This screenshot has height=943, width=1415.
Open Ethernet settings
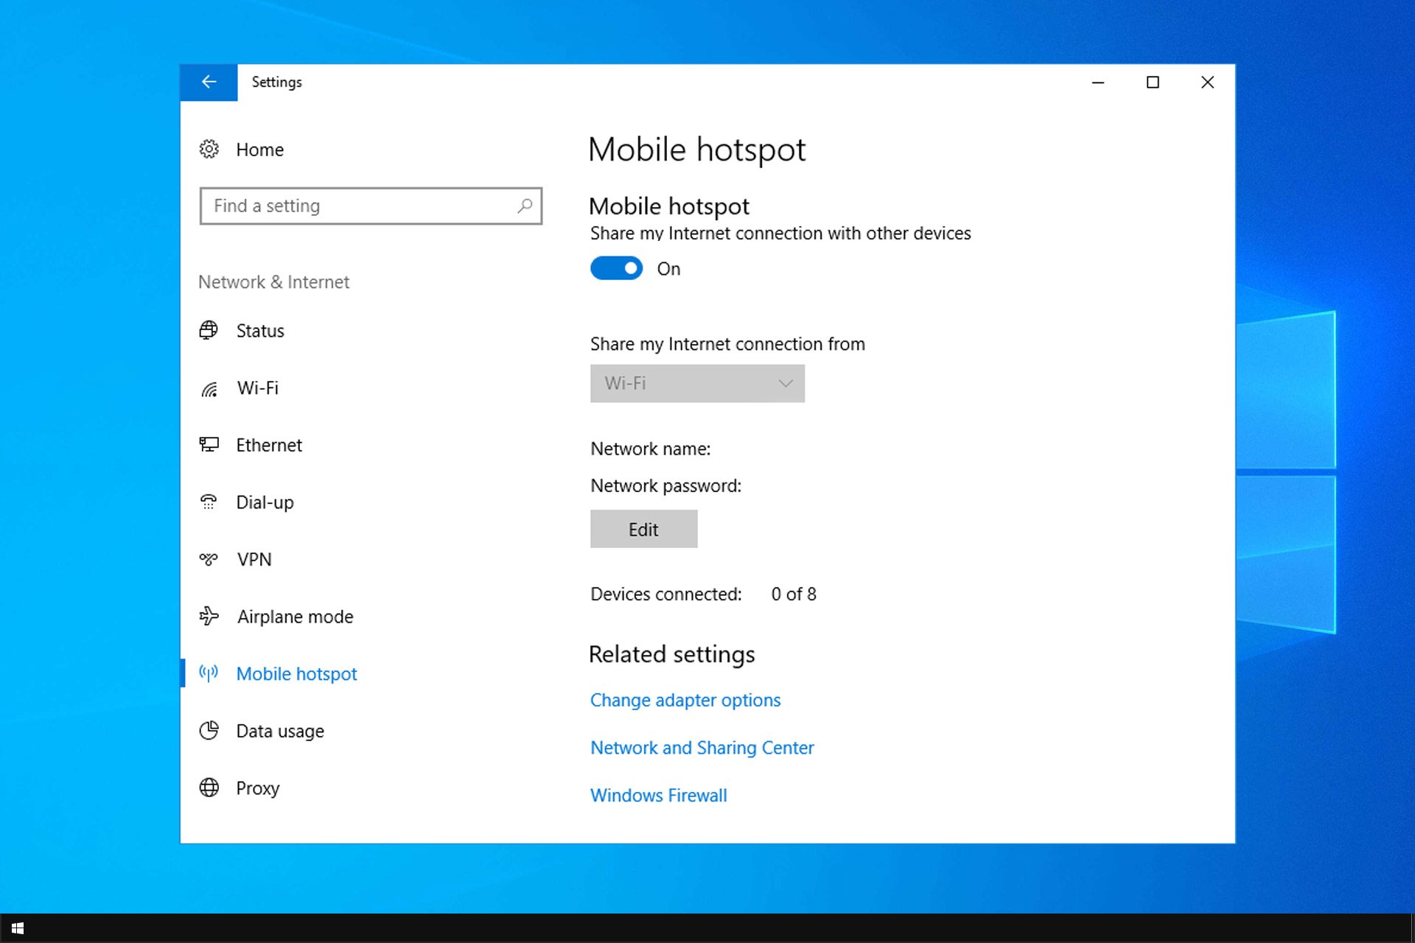coord(269,445)
